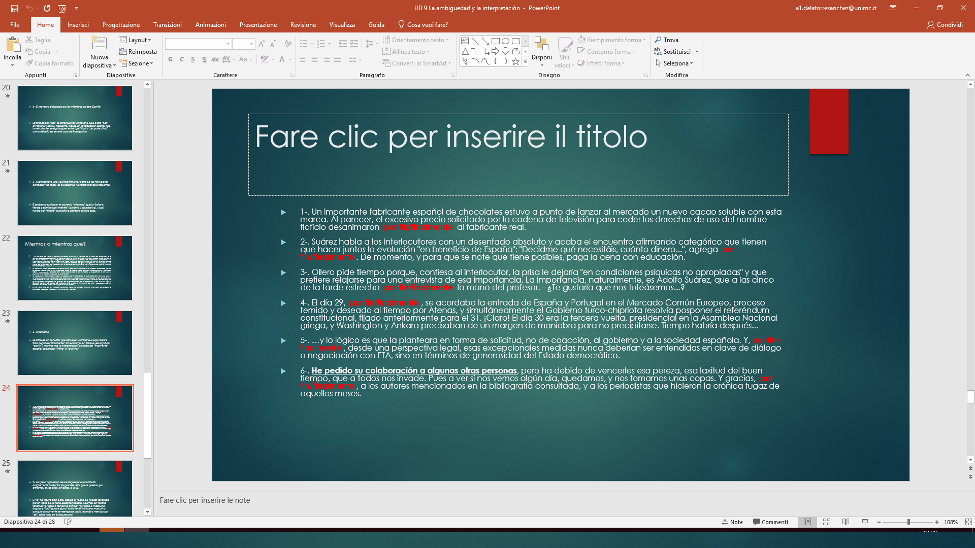975x548 pixels.
Task: Click the slide title placeholder 'Fare clic per inserire il titolo'
Action: [518, 155]
